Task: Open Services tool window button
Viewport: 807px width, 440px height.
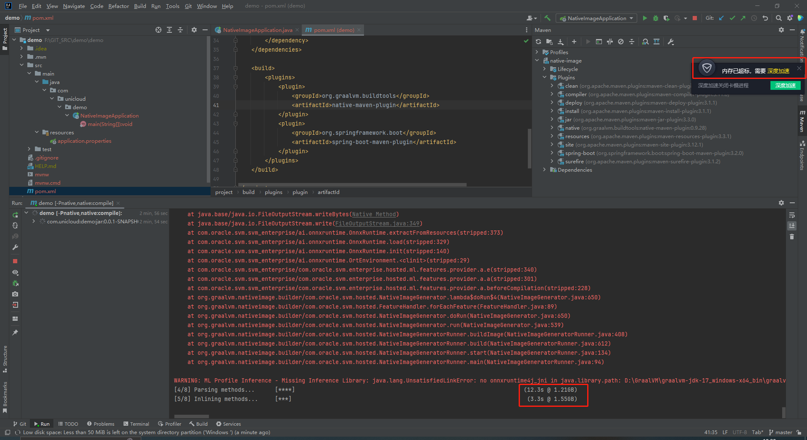Action: [228, 424]
